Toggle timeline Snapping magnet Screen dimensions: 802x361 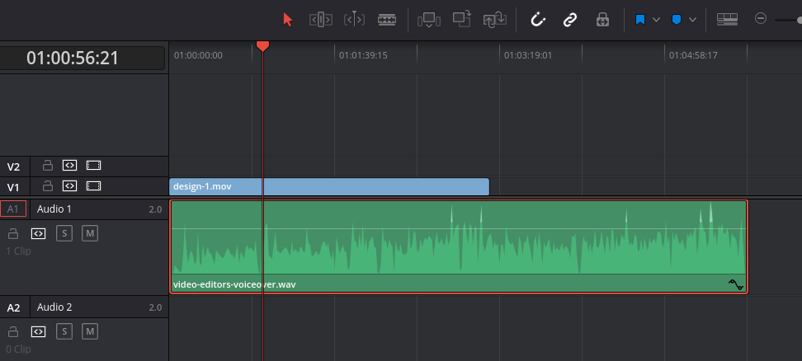(x=538, y=20)
